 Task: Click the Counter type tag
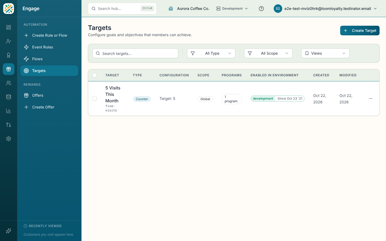142,99
